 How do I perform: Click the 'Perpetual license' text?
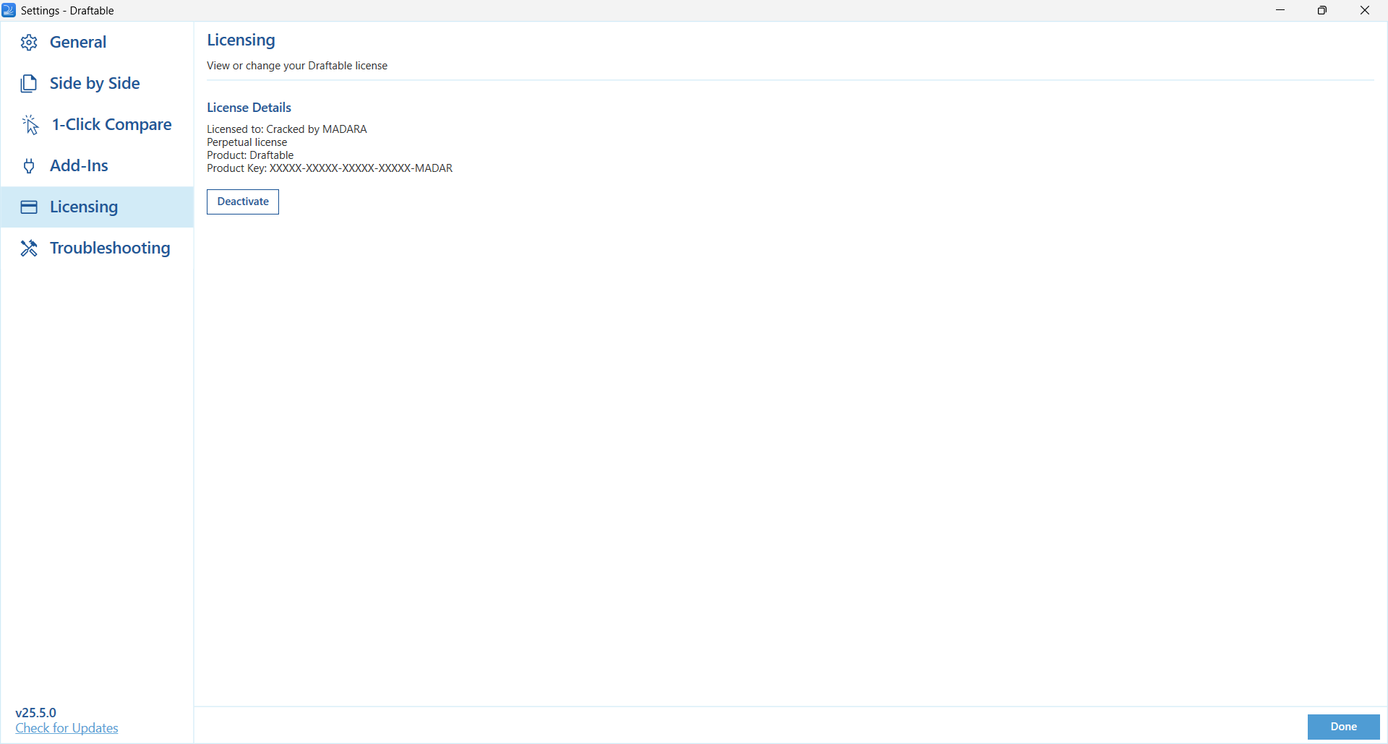(247, 142)
